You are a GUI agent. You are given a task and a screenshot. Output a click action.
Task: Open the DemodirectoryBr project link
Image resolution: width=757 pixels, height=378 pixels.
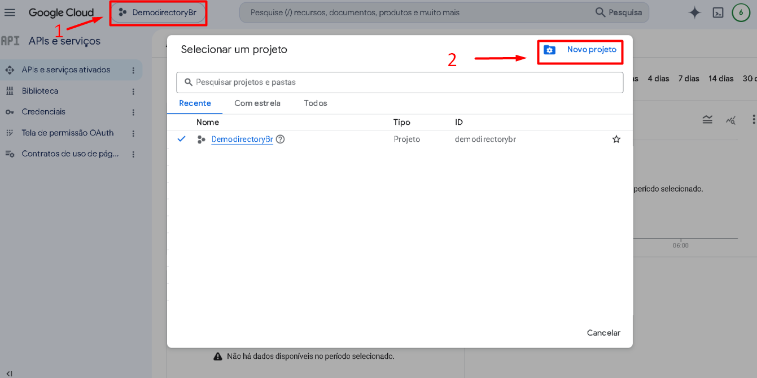click(x=242, y=139)
